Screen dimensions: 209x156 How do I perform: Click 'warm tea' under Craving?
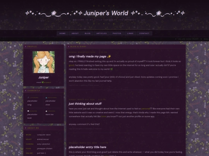[x=50, y=114]
